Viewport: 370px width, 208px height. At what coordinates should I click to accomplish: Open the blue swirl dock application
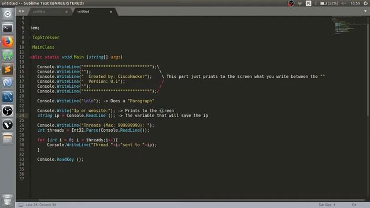[x=8, y=83]
